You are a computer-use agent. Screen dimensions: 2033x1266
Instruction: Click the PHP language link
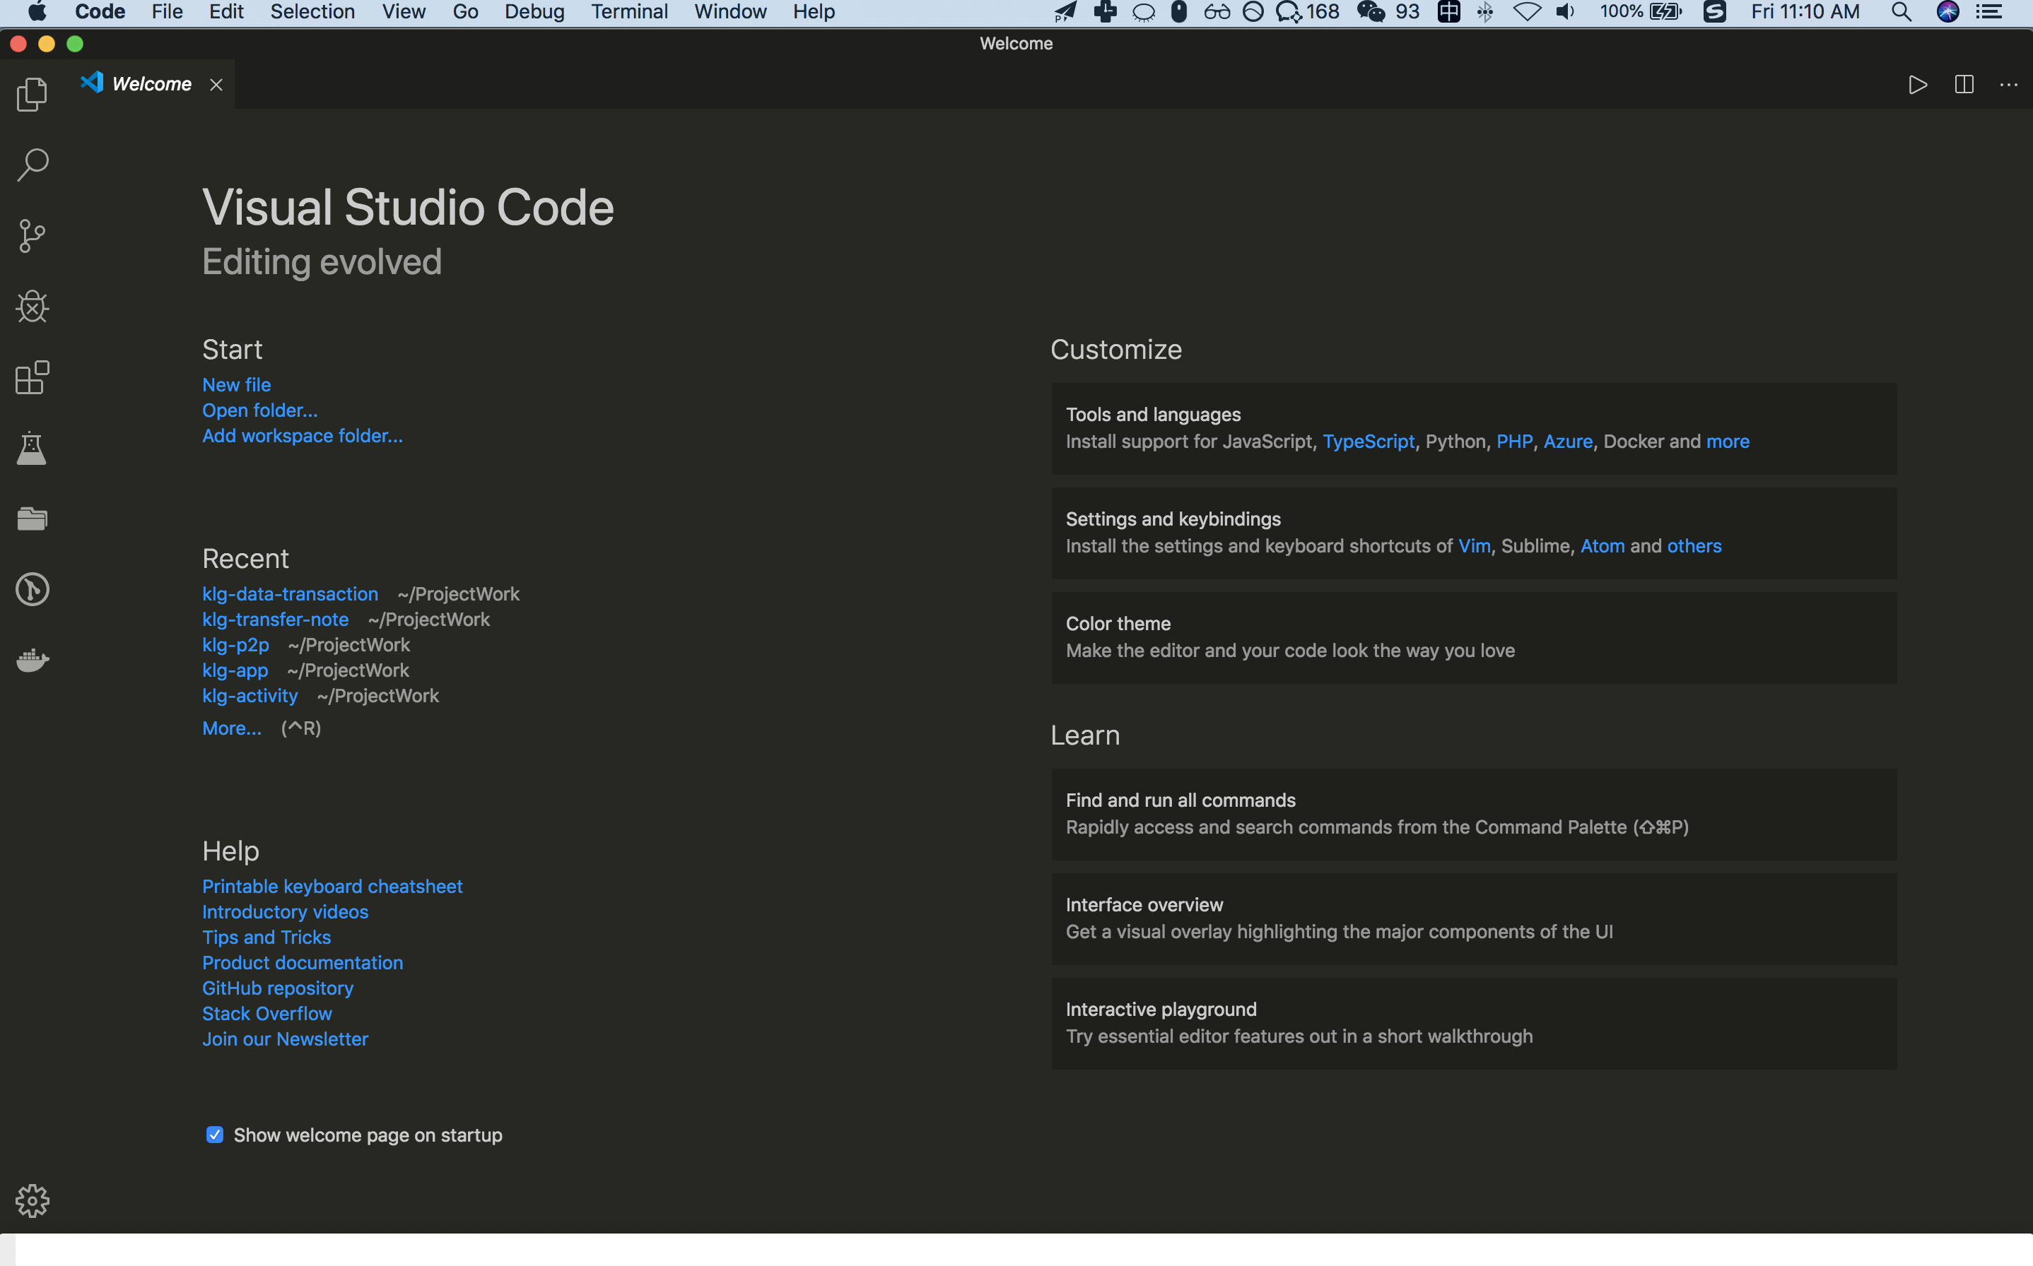(1514, 442)
